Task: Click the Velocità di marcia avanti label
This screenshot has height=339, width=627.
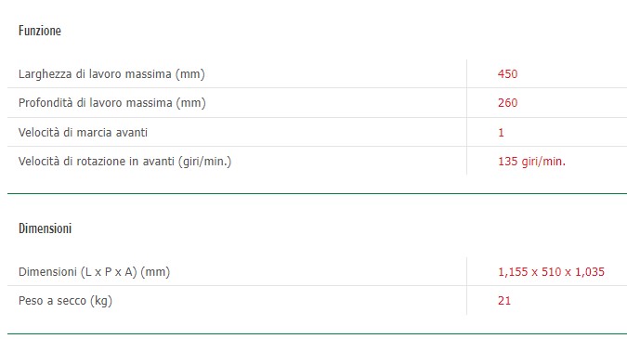Action: coord(83,132)
